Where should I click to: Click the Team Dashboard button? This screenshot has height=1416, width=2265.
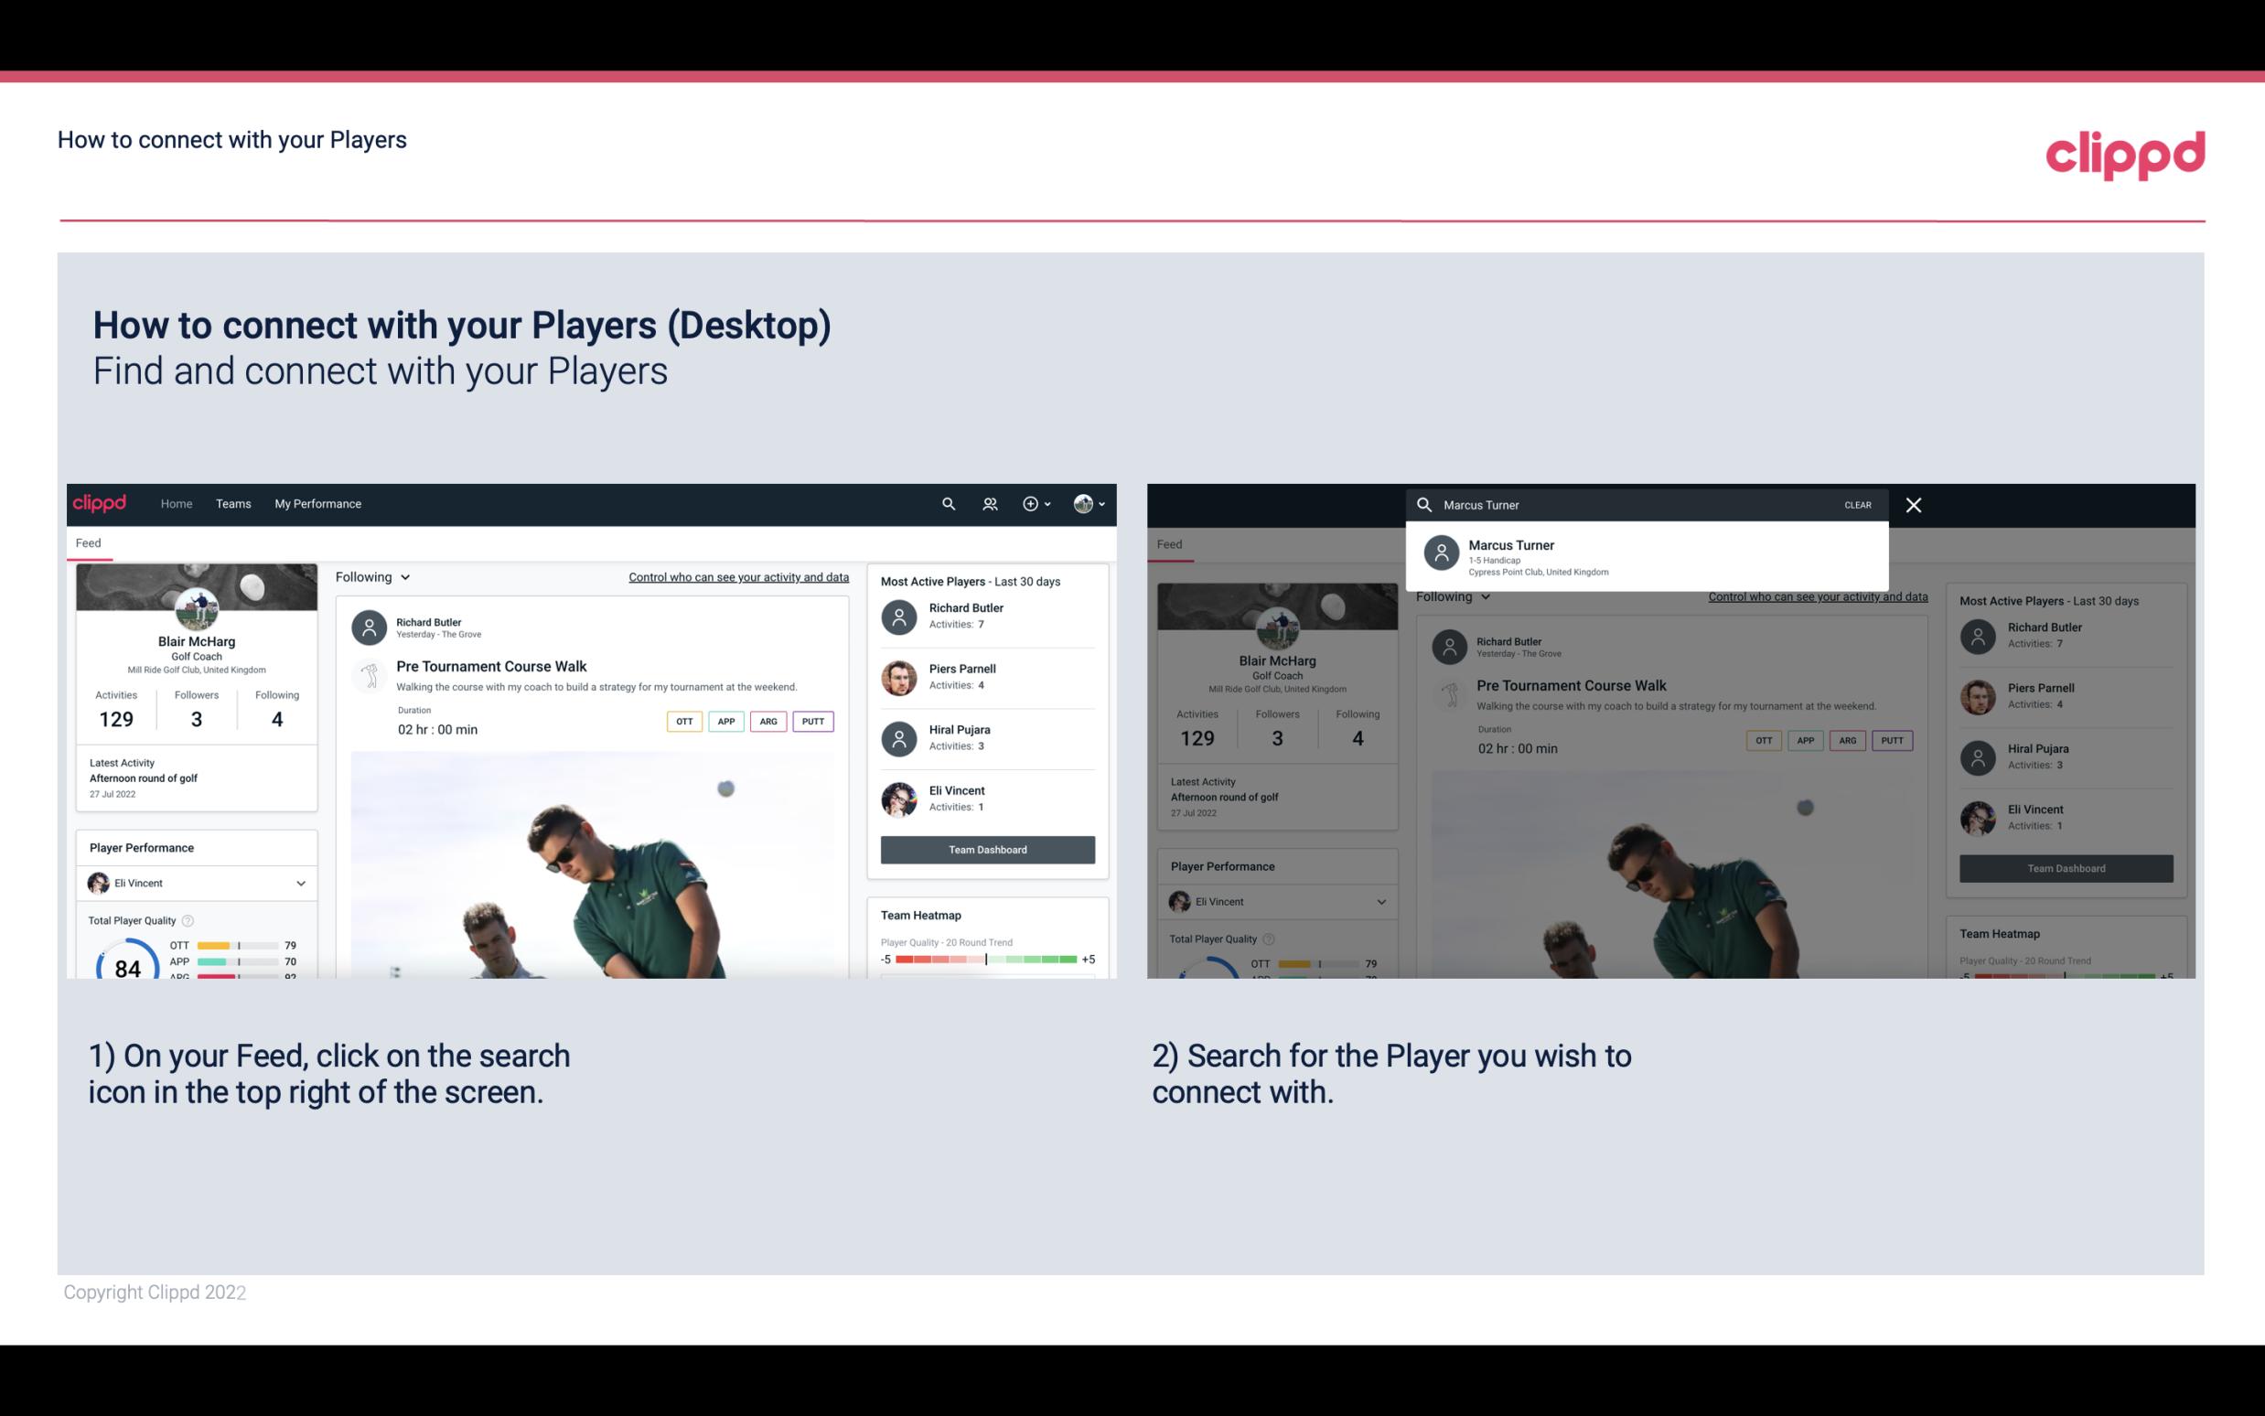click(986, 848)
